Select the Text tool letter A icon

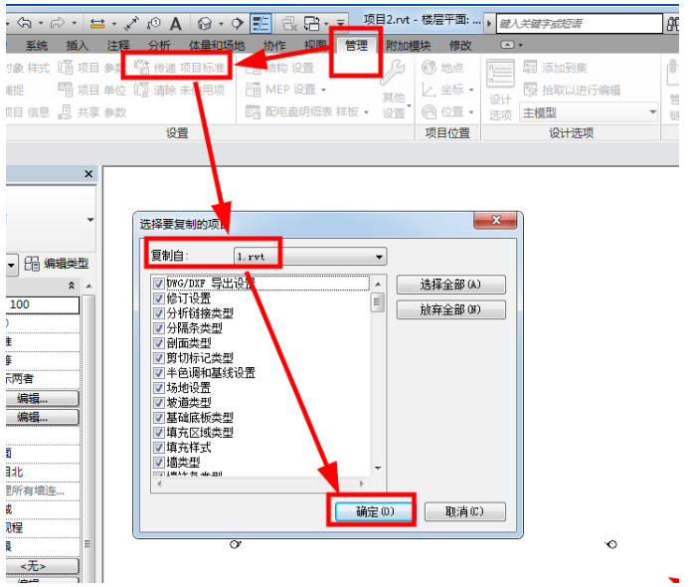coord(176,23)
